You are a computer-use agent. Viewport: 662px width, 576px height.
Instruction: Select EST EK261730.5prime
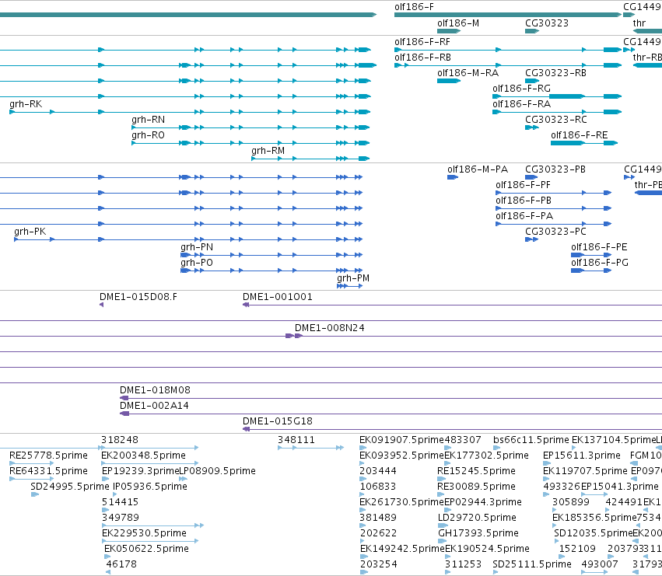(x=401, y=503)
